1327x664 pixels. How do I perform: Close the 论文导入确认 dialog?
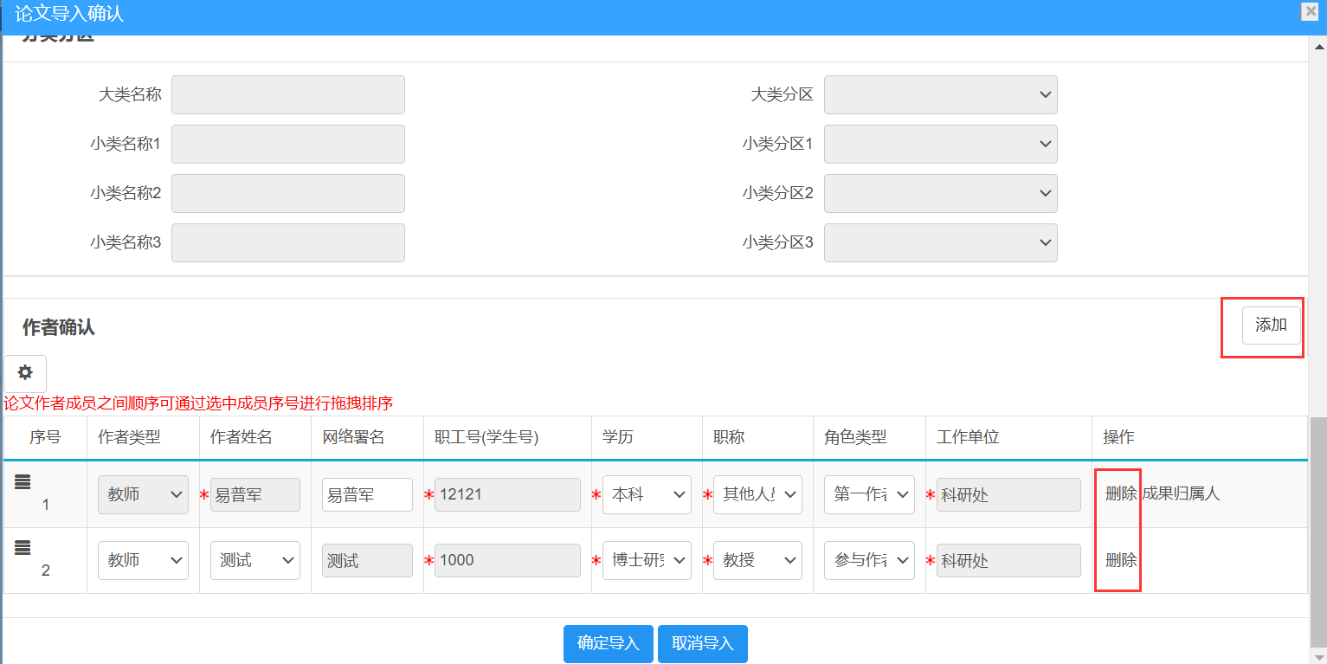click(x=1310, y=11)
